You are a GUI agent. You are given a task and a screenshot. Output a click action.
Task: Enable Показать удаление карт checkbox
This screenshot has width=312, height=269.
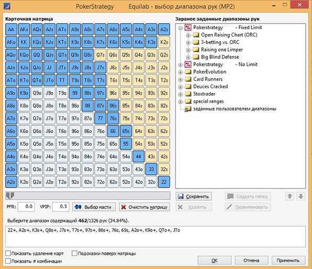click(x=8, y=253)
